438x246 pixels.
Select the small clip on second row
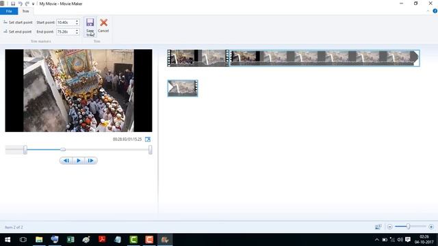tap(183, 88)
